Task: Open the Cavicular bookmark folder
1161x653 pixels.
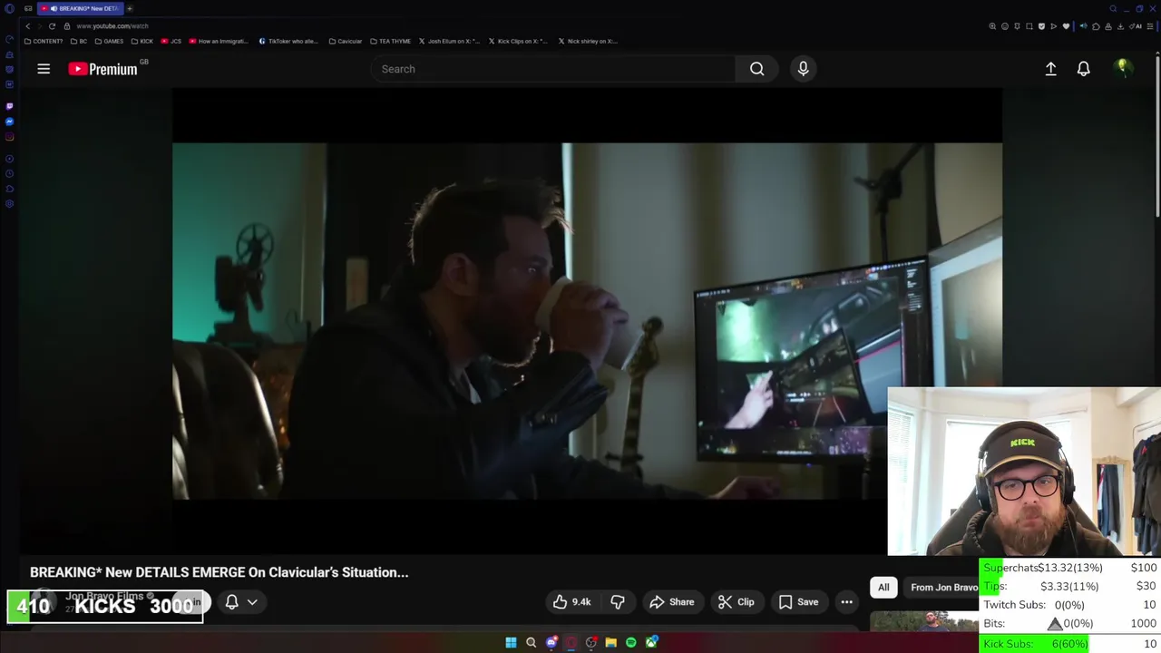Action: (x=346, y=41)
